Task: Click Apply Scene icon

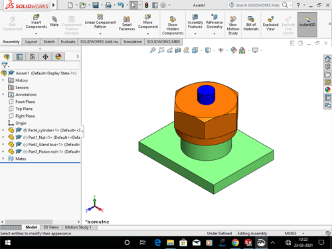Action: click(242, 50)
